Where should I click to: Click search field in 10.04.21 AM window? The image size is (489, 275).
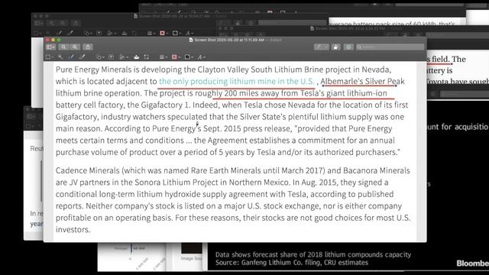coord(293,22)
